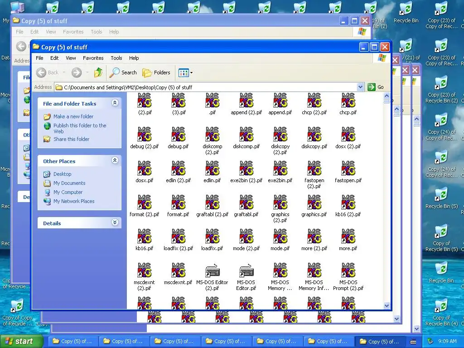The image size is (464, 348).
Task: Select the diskcomp.pif icon
Action: pos(246,134)
